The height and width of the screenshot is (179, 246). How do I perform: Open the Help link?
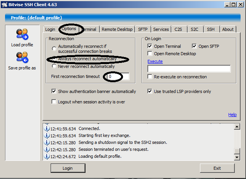pyautogui.click(x=232, y=115)
